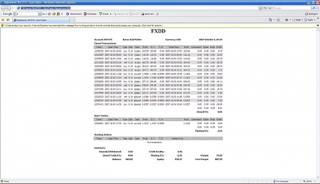Open Favorites Center with yellow star icon

coord(3,20)
